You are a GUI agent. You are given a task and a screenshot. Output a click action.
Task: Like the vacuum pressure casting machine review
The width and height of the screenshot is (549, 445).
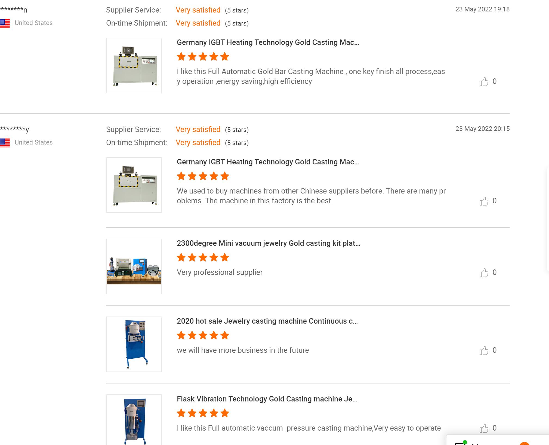(484, 428)
